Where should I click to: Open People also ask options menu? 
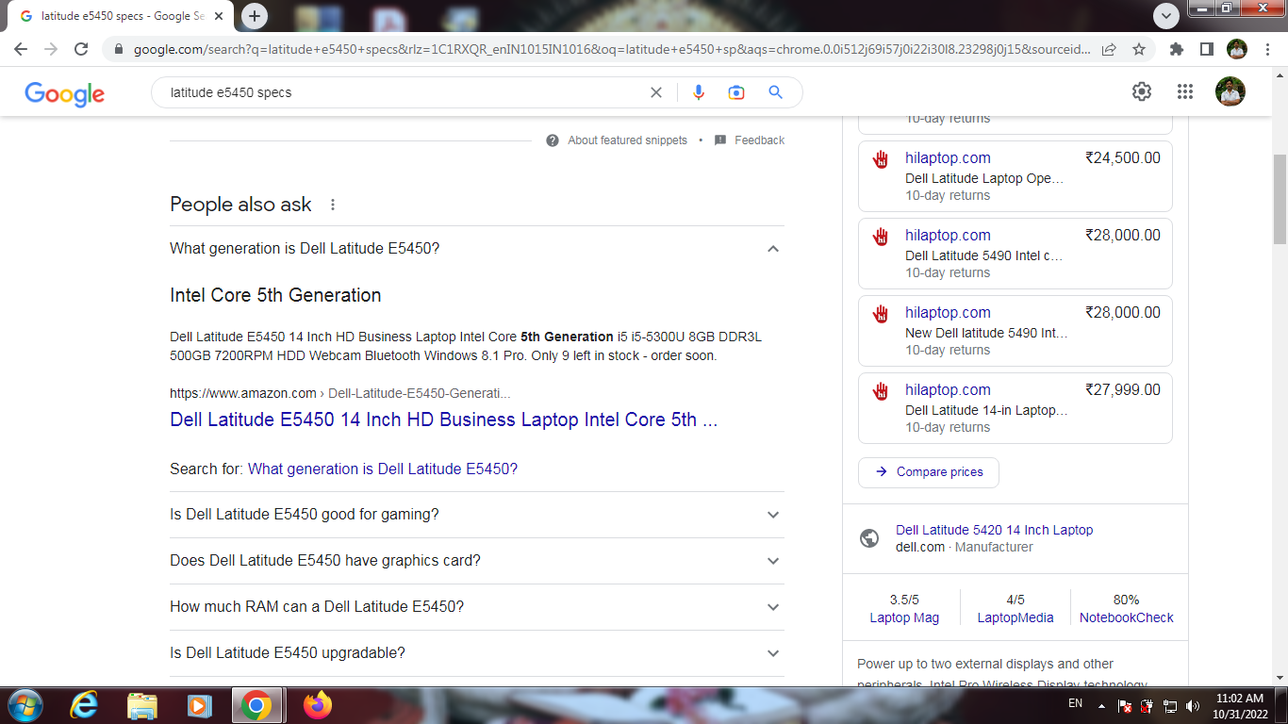click(x=333, y=205)
